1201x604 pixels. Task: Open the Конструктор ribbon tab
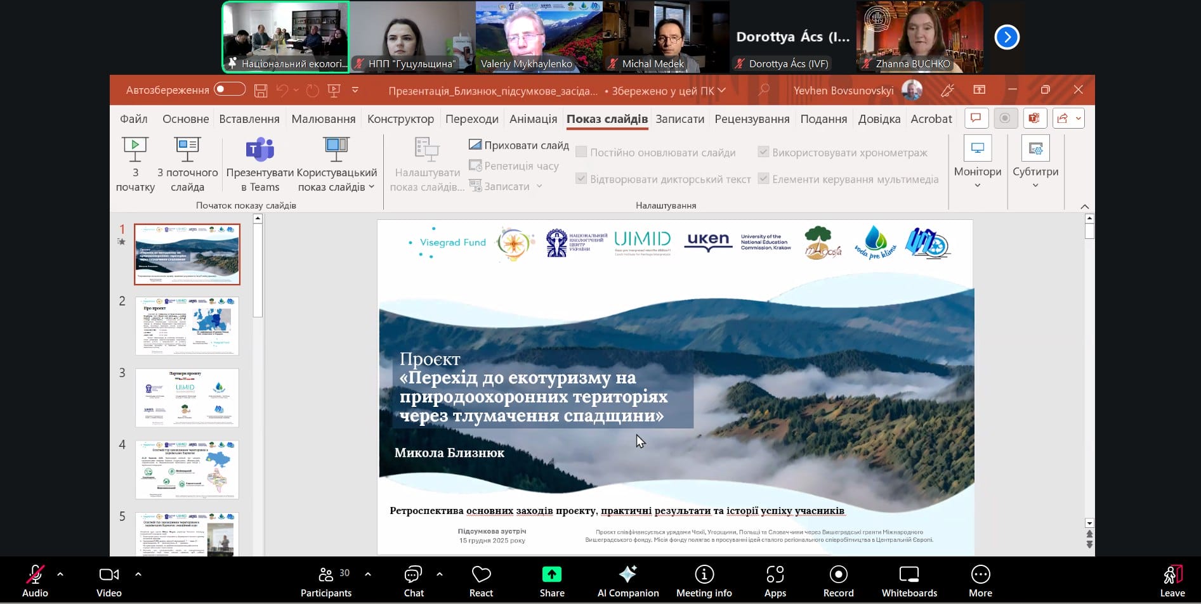tap(400, 119)
